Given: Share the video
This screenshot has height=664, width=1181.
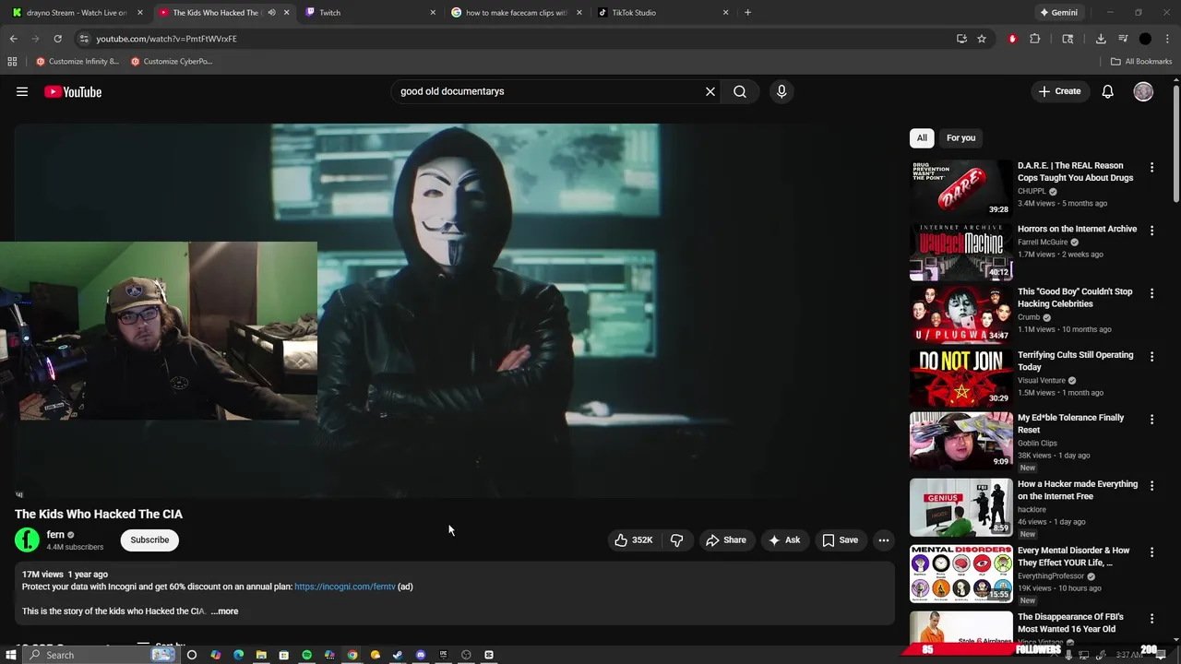Looking at the screenshot, I should pos(726,540).
